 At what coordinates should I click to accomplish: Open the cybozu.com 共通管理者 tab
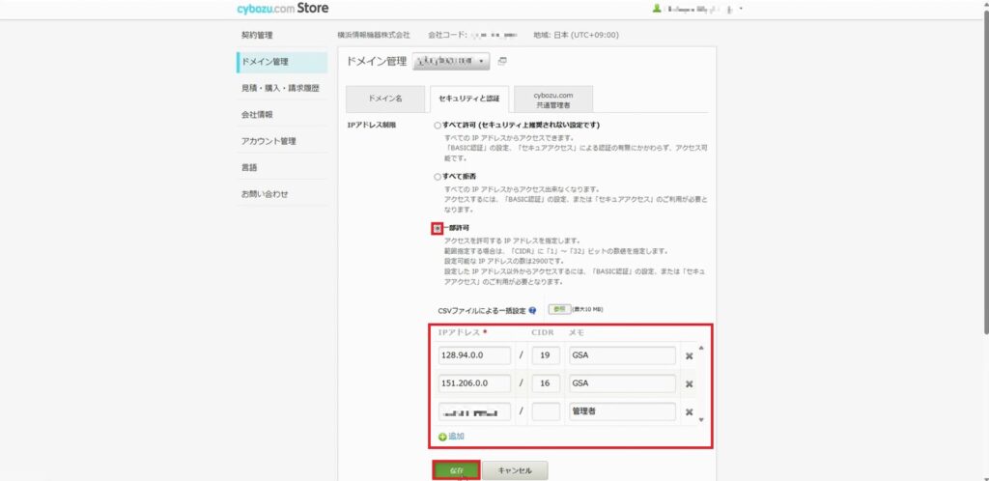pyautogui.click(x=553, y=99)
